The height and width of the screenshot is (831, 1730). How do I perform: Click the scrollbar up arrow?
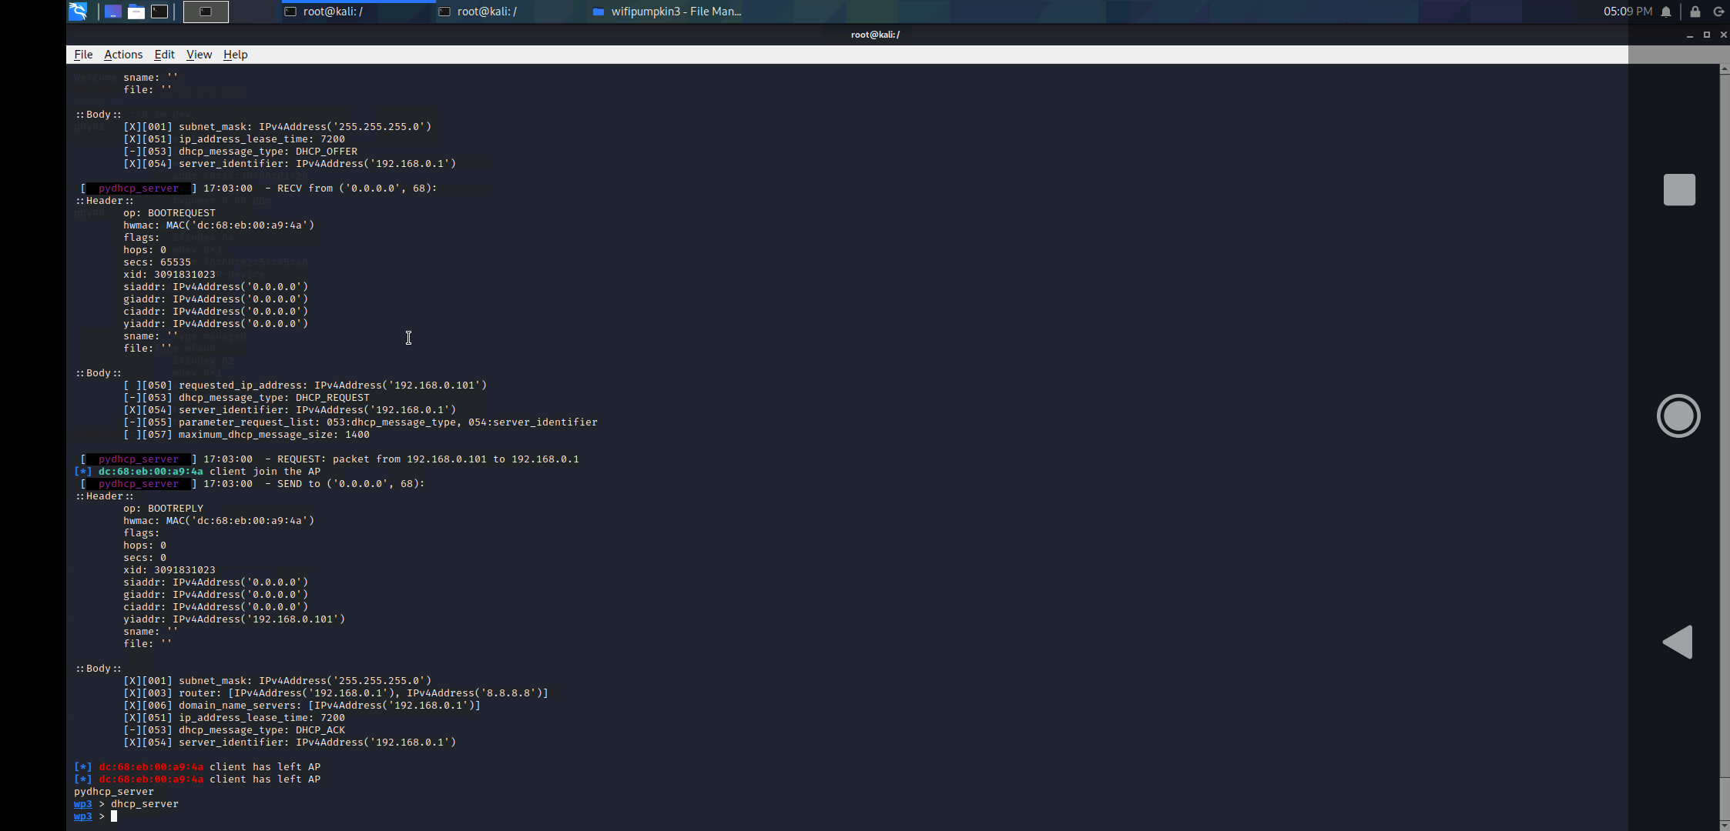(x=1724, y=69)
